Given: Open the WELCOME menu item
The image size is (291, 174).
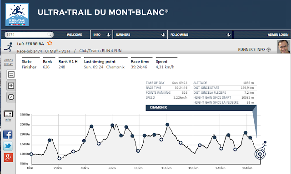Looking at the screenshot, I should [74, 34].
